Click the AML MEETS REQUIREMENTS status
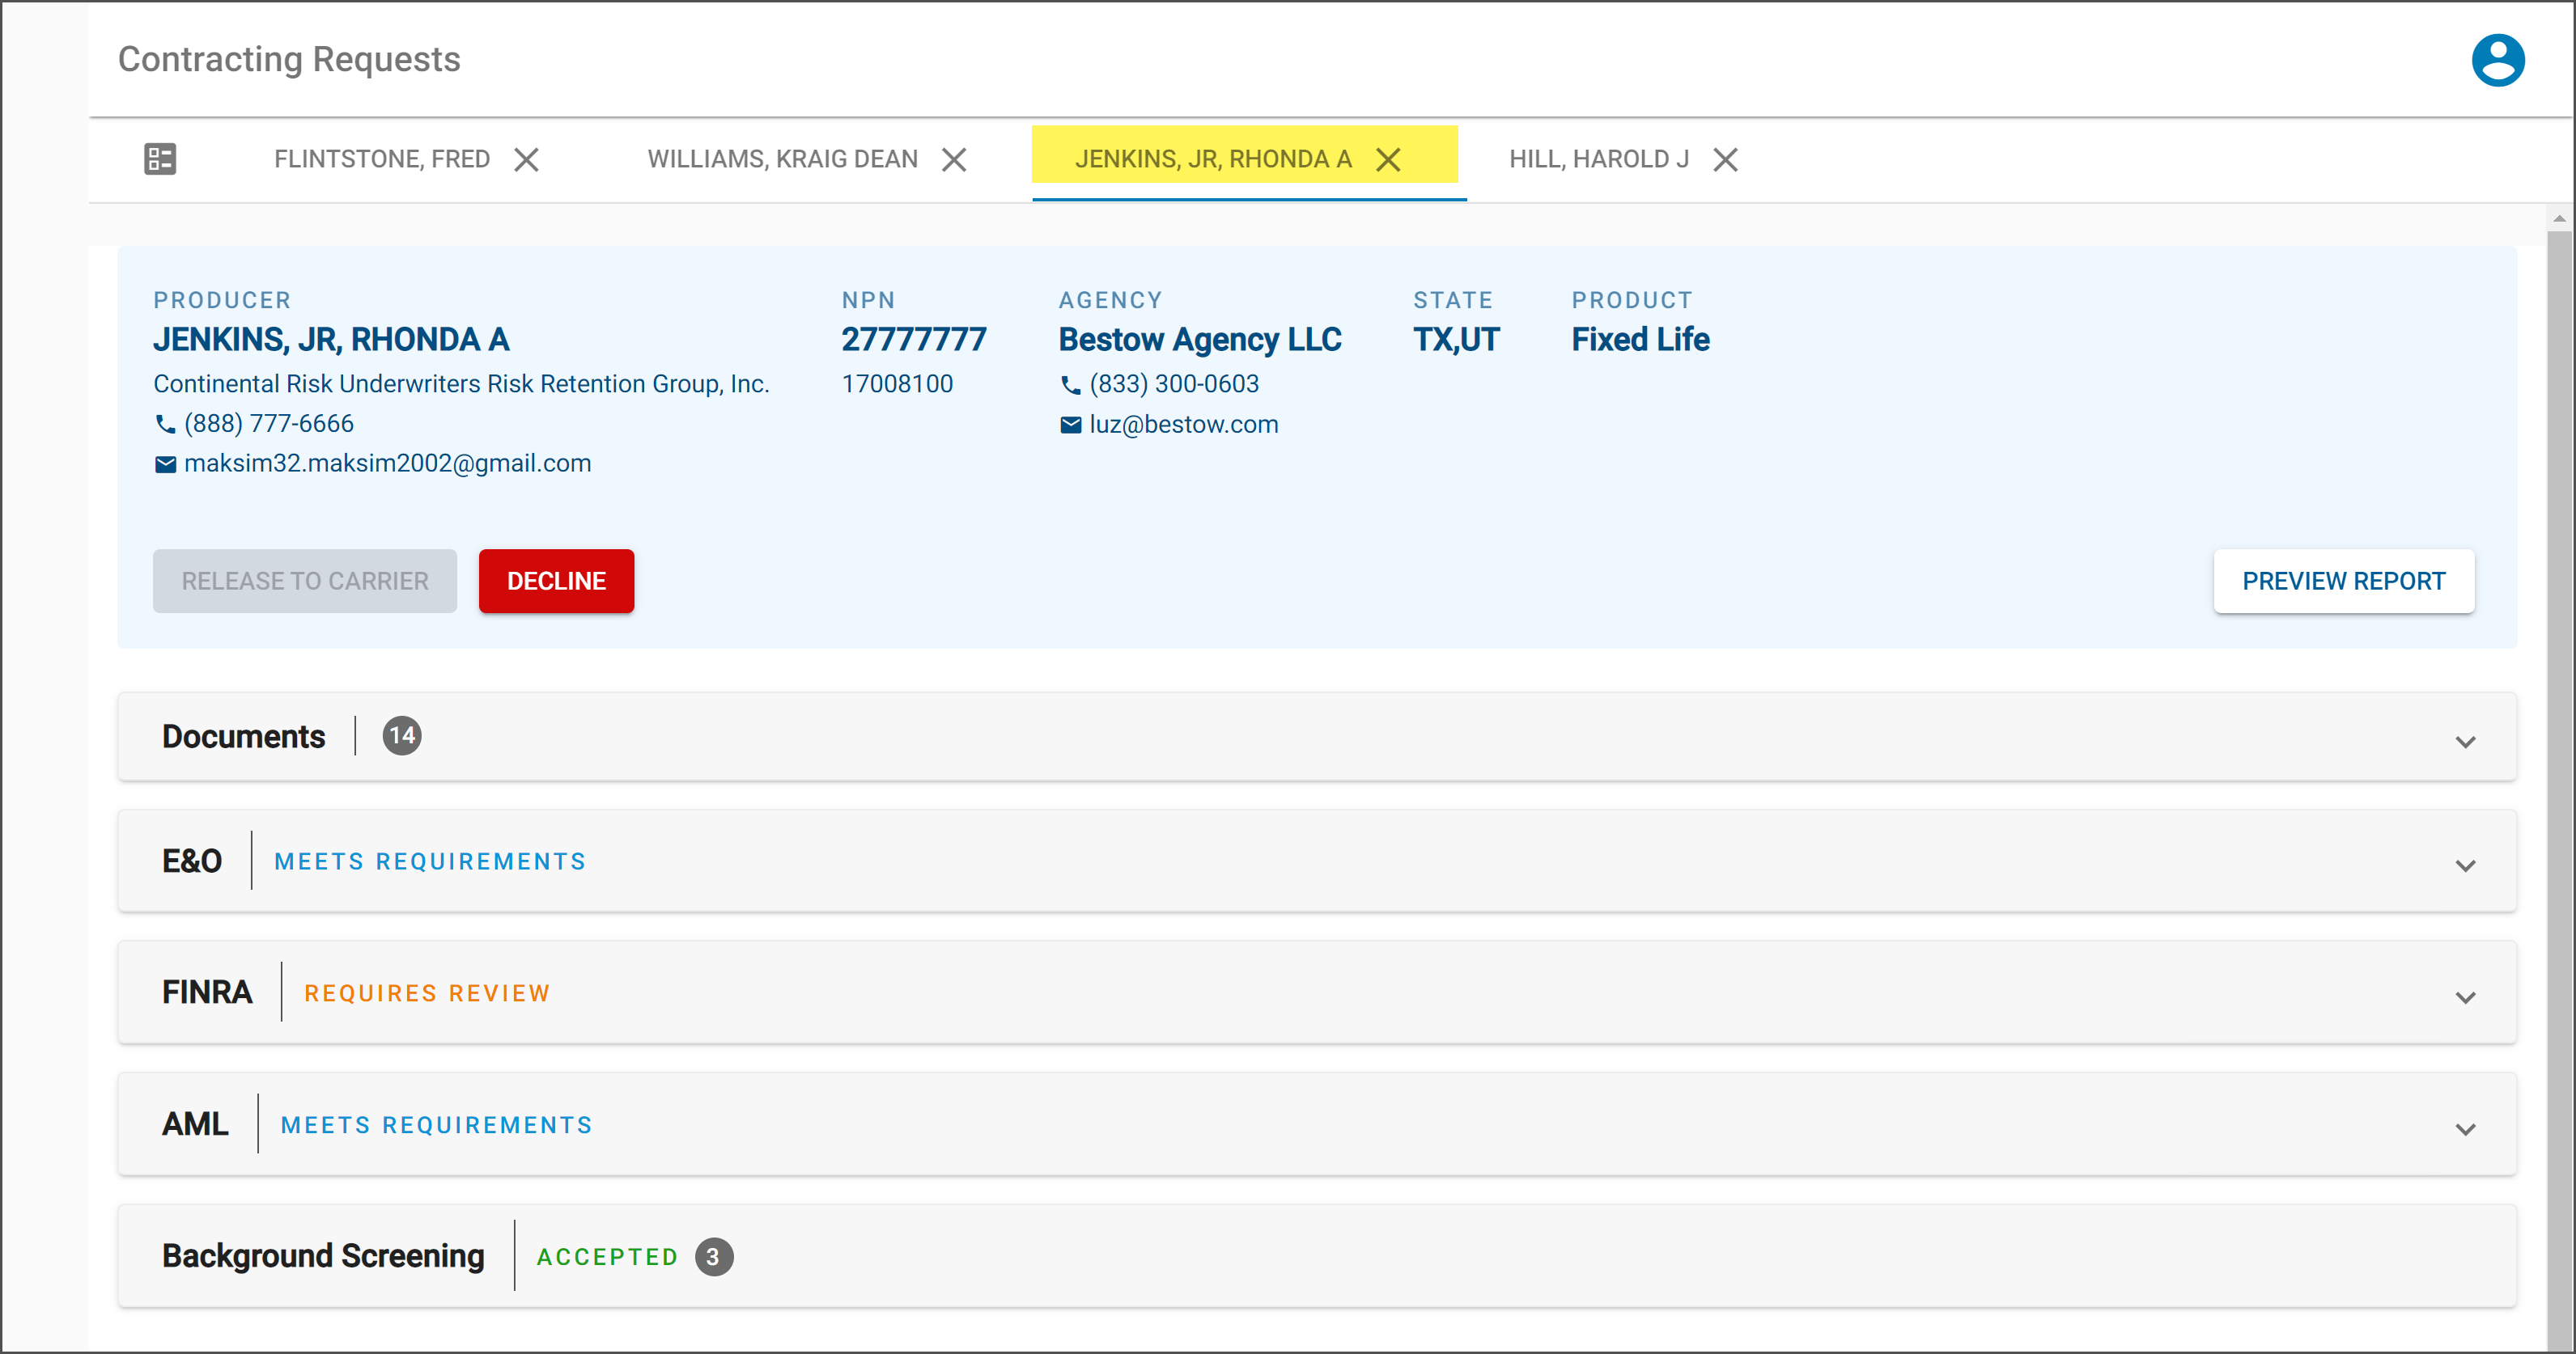This screenshot has width=2576, height=1354. [x=437, y=1125]
